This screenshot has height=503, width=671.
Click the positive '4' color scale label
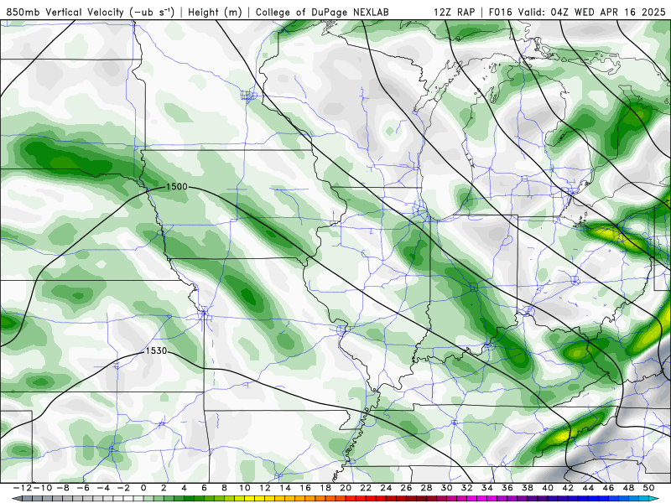(184, 488)
